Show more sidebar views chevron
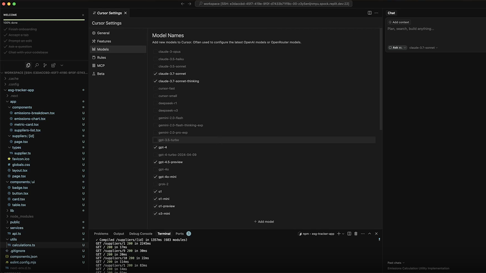 [62, 65]
